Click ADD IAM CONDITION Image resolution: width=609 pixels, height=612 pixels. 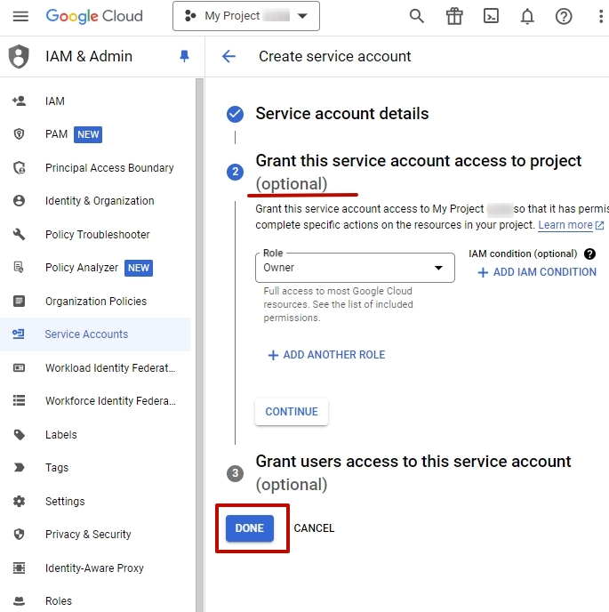(537, 272)
